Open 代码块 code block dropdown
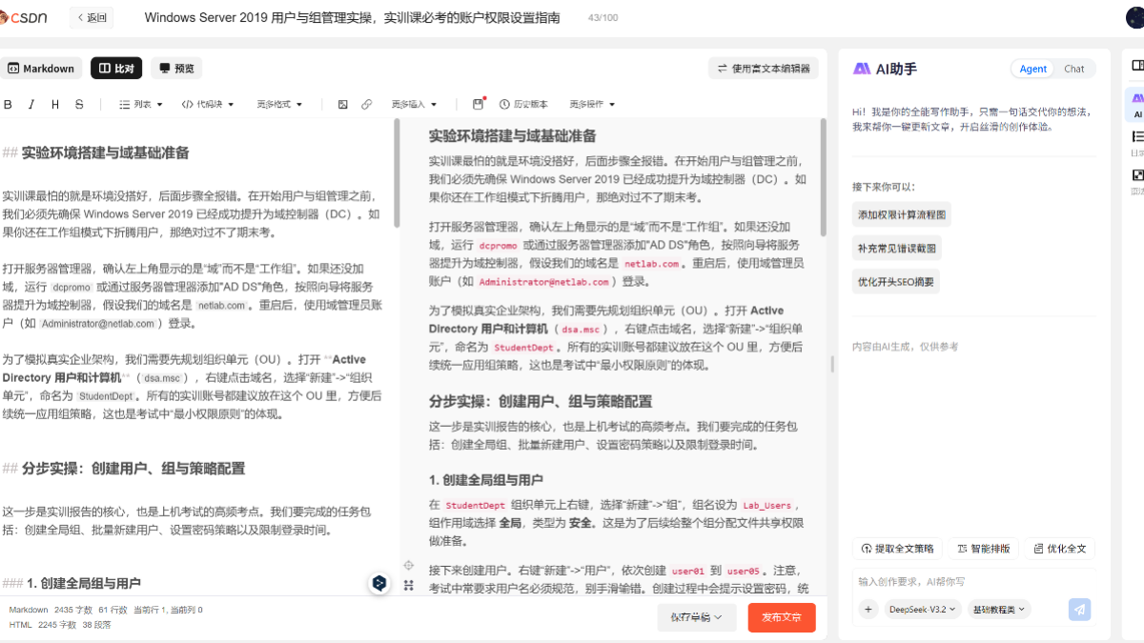The height and width of the screenshot is (643, 1144). pyautogui.click(x=207, y=104)
